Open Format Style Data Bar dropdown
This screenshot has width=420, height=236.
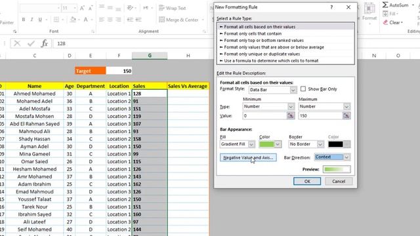pos(293,90)
